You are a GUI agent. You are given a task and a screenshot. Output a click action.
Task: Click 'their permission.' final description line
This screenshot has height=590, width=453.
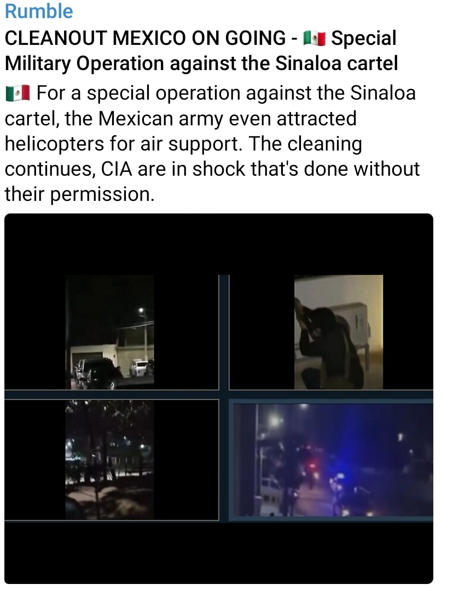(79, 194)
